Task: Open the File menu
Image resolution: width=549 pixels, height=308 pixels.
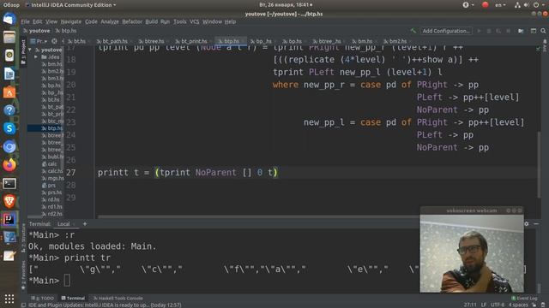Action: click(x=25, y=21)
